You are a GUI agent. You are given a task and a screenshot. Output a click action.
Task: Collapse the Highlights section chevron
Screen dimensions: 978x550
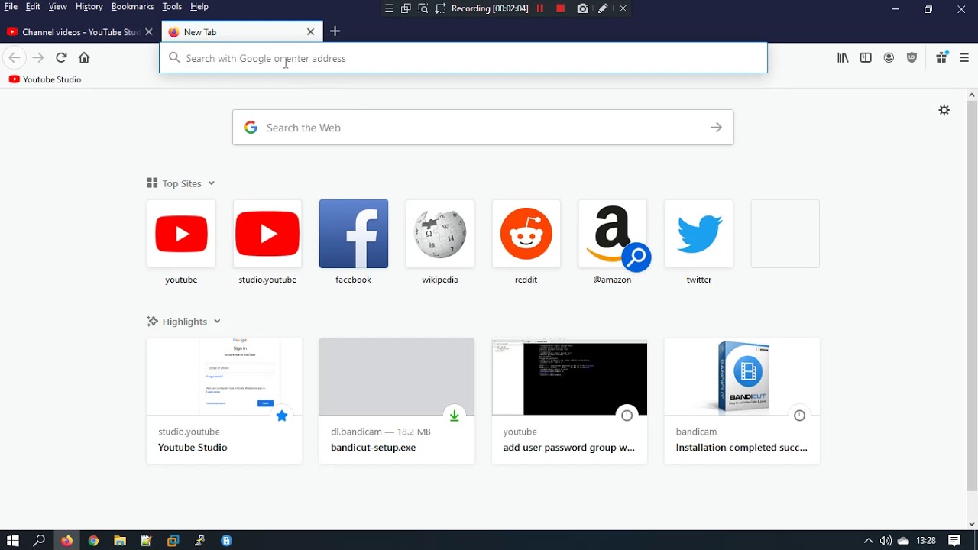click(217, 322)
